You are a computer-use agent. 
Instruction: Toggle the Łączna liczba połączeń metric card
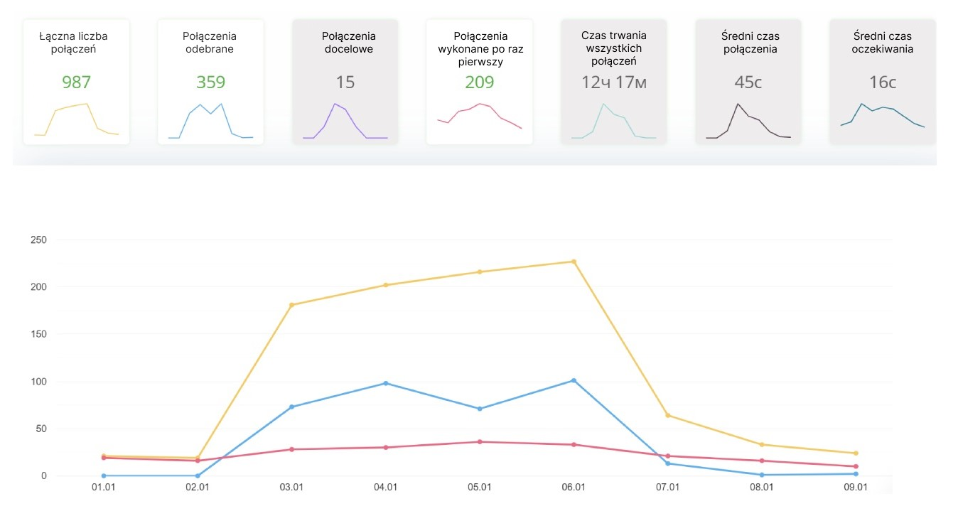point(77,82)
